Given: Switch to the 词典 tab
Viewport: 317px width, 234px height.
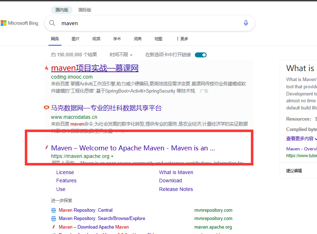Looking at the screenshot, I should pos(138,39).
